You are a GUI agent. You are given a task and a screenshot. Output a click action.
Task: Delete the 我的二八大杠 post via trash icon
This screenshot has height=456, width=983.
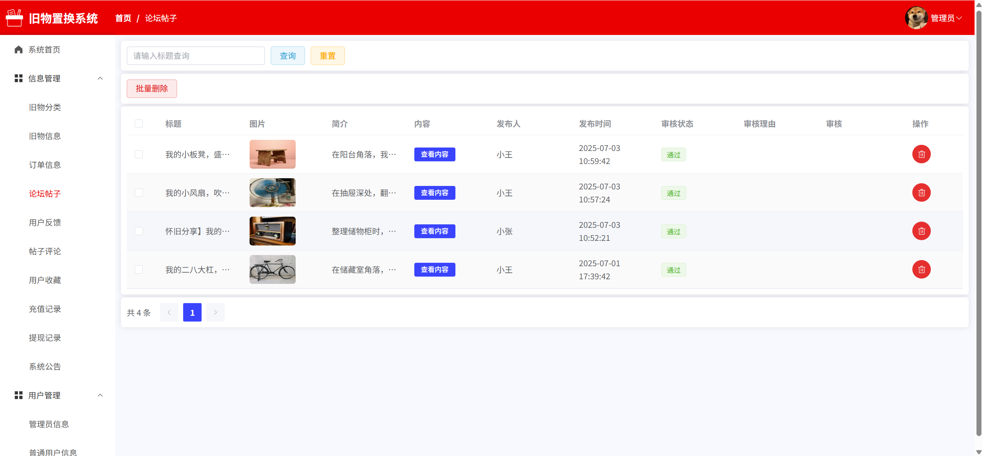(x=921, y=269)
